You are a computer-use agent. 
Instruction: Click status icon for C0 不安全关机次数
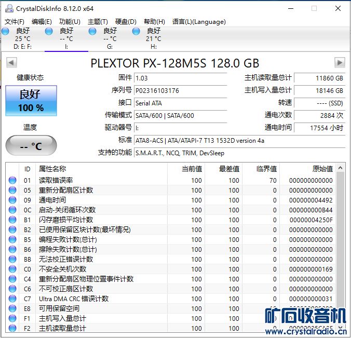(x=12, y=269)
